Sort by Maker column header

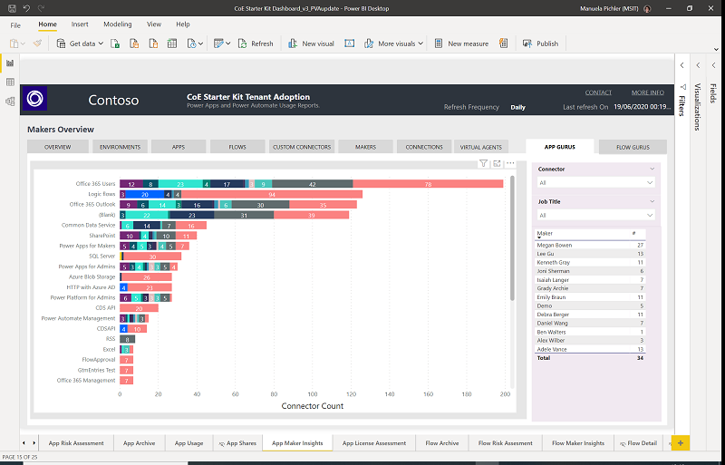click(x=545, y=233)
